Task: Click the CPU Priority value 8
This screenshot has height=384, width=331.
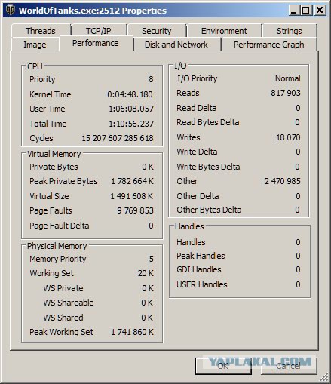Action: click(x=151, y=79)
